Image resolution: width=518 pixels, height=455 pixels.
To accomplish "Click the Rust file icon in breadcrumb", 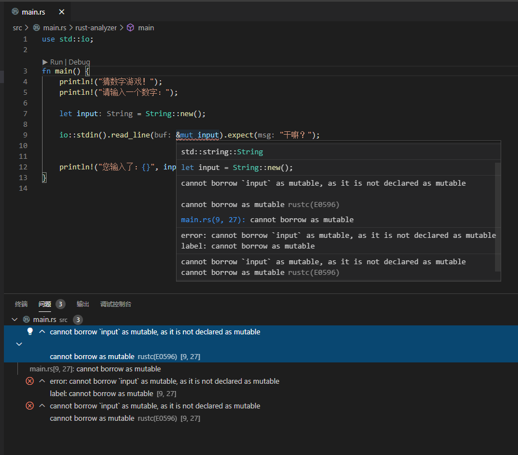I will pyautogui.click(x=36, y=28).
